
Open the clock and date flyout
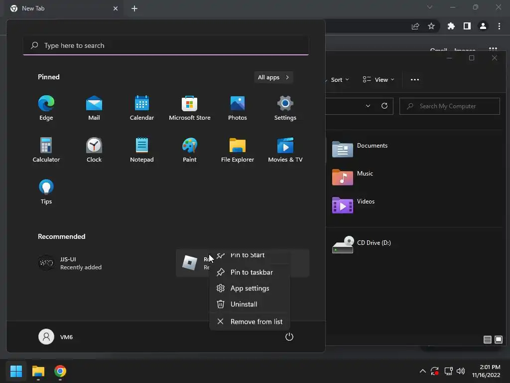tap(486, 371)
